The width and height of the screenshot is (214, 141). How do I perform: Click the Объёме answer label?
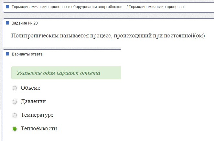coord(30,88)
